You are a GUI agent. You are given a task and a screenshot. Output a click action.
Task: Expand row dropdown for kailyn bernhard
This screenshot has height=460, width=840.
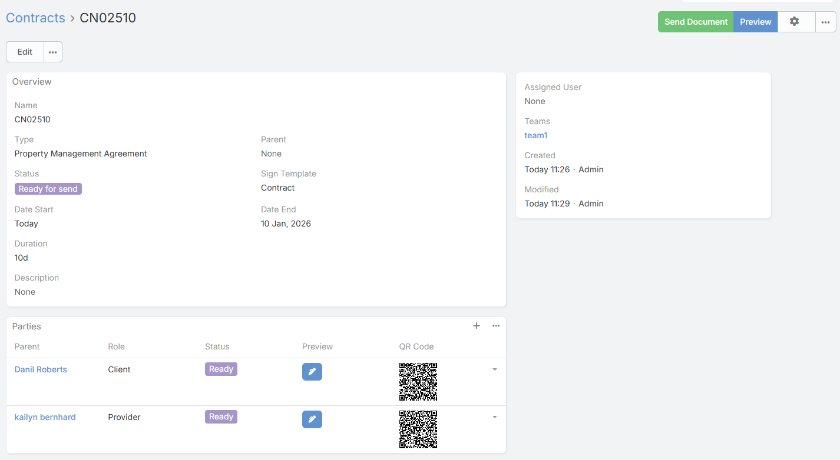pos(494,417)
